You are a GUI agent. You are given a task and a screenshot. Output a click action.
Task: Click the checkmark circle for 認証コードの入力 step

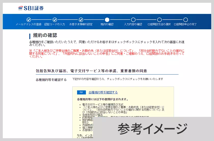pos(55,20)
